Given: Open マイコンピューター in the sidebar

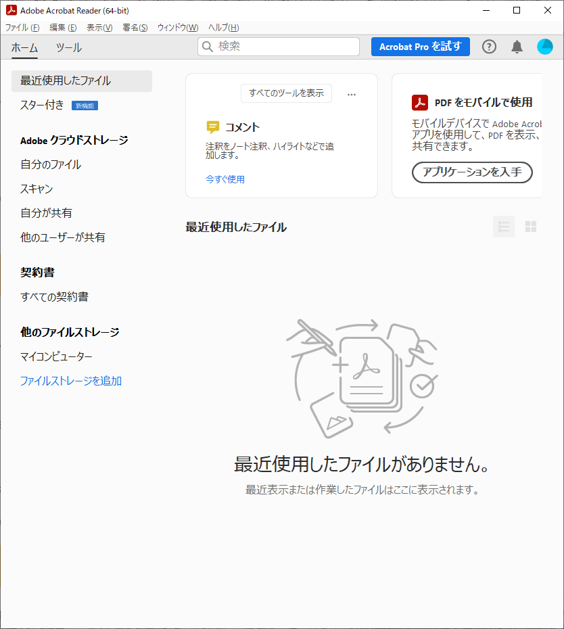Looking at the screenshot, I should [x=56, y=356].
